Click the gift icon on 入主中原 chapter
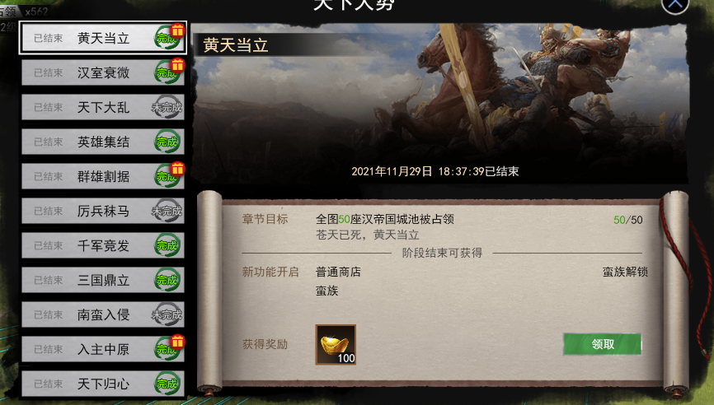 coord(177,342)
